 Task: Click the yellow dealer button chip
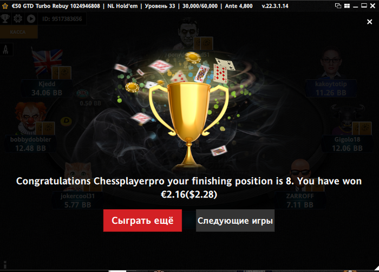point(66,121)
